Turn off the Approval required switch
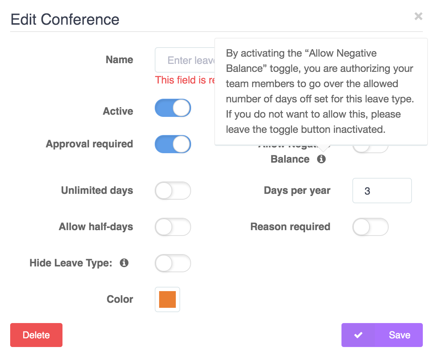This screenshot has width=433, height=355. coord(173,144)
